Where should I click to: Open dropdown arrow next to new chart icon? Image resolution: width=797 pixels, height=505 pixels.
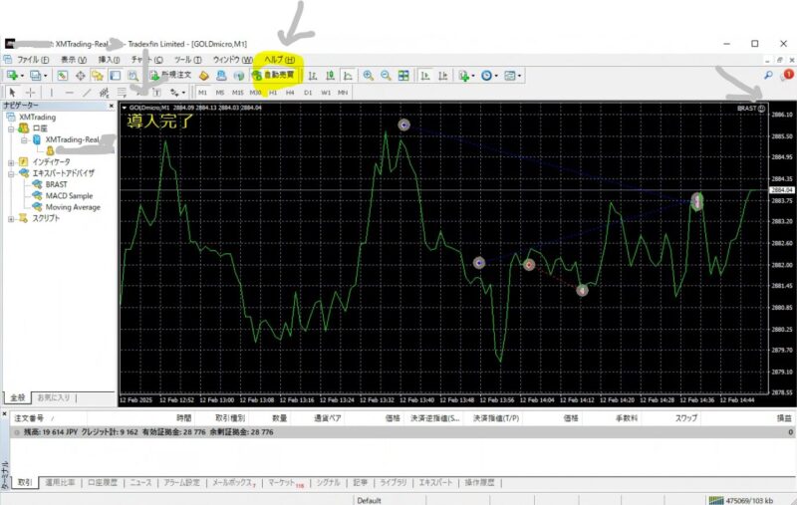[22, 77]
